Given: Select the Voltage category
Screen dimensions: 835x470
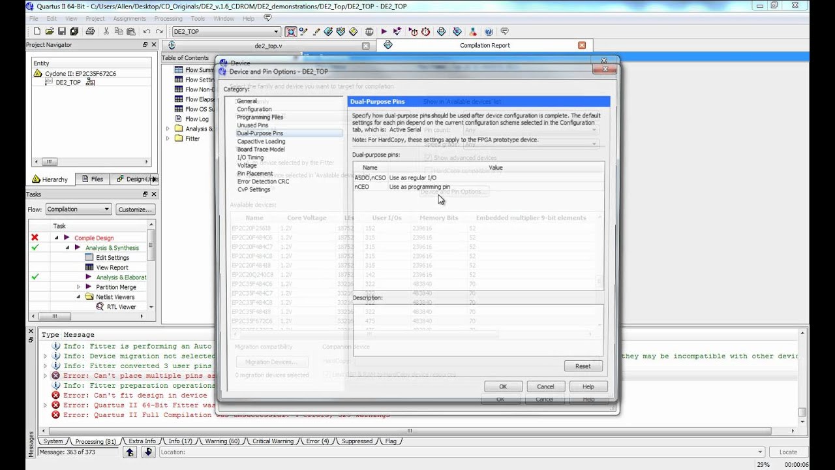Looking at the screenshot, I should [x=247, y=165].
